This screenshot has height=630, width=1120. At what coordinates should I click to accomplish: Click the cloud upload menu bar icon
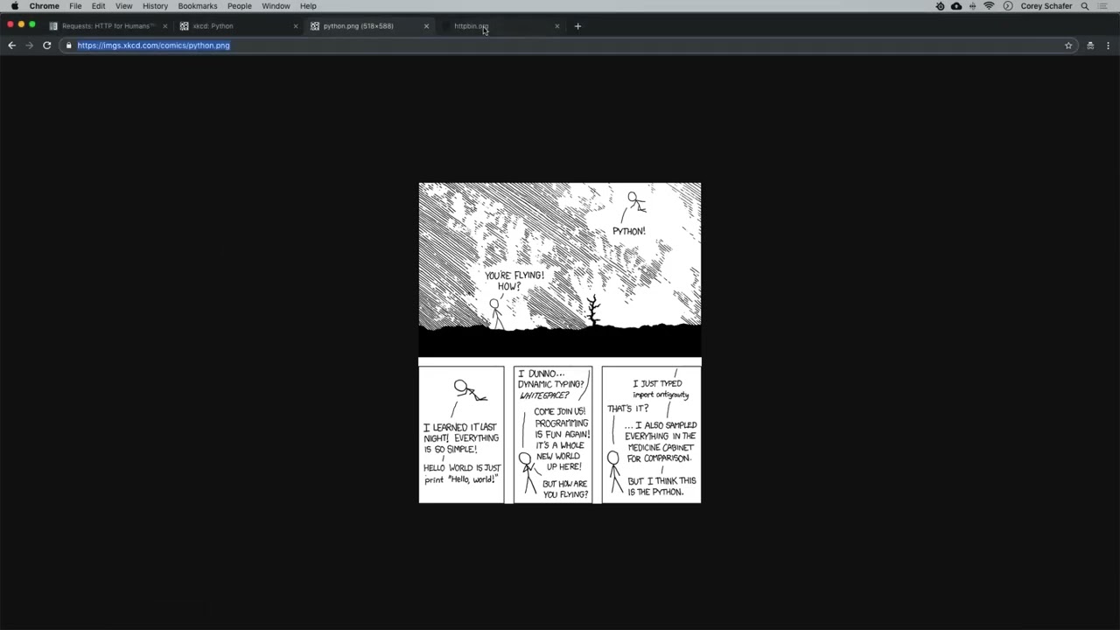[956, 6]
